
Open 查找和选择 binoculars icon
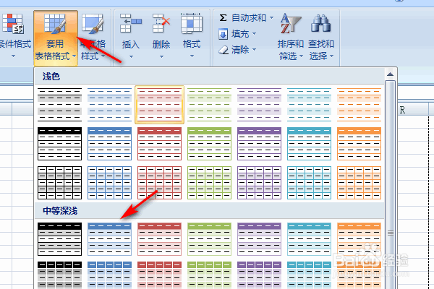point(320,24)
